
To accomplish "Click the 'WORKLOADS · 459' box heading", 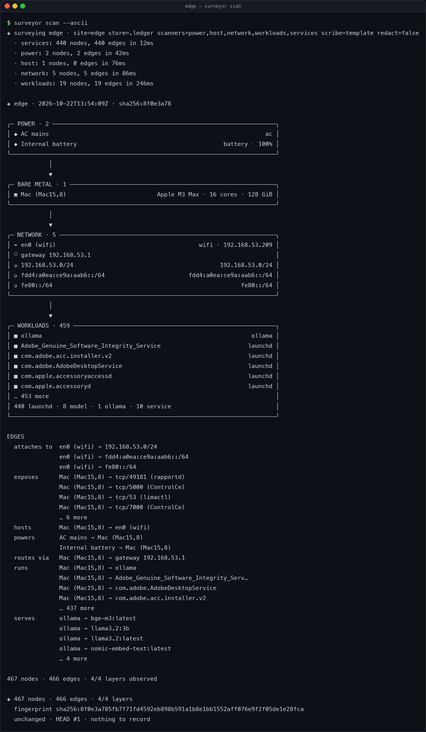I will (43, 326).
